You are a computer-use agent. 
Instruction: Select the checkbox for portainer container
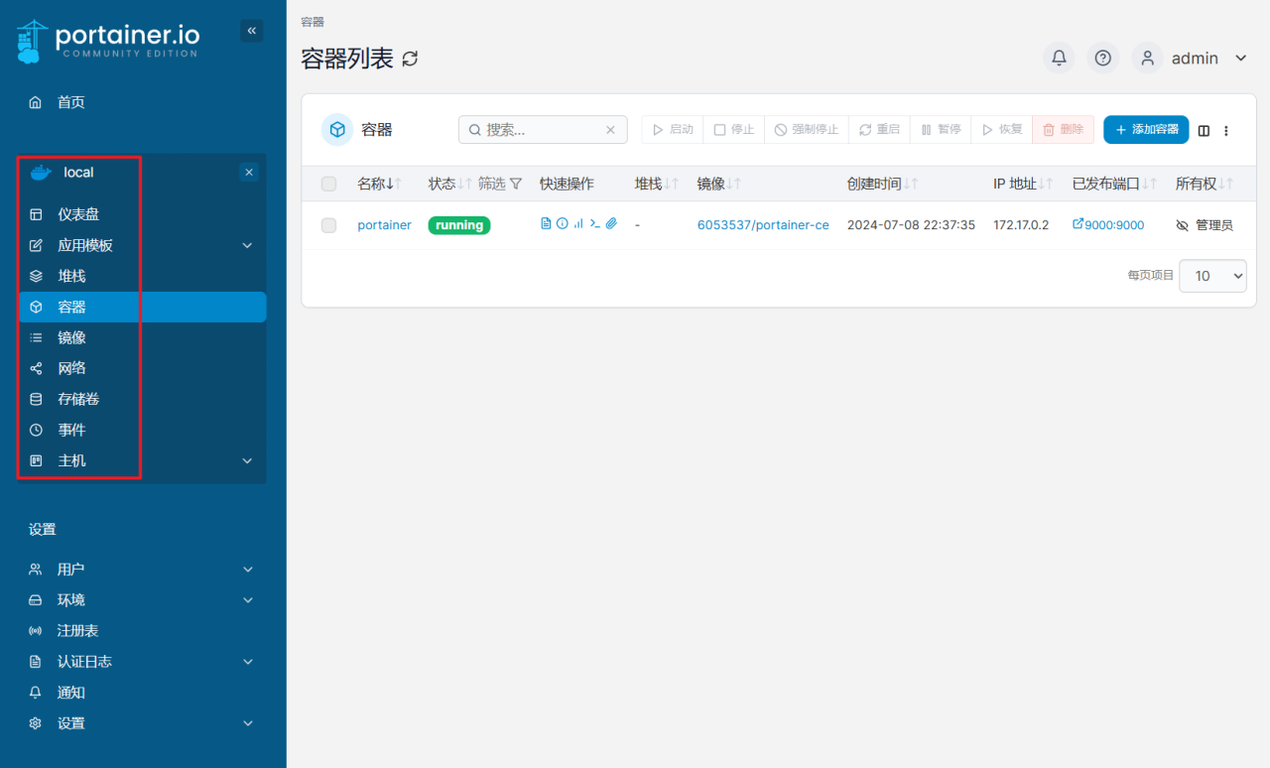pyautogui.click(x=328, y=225)
